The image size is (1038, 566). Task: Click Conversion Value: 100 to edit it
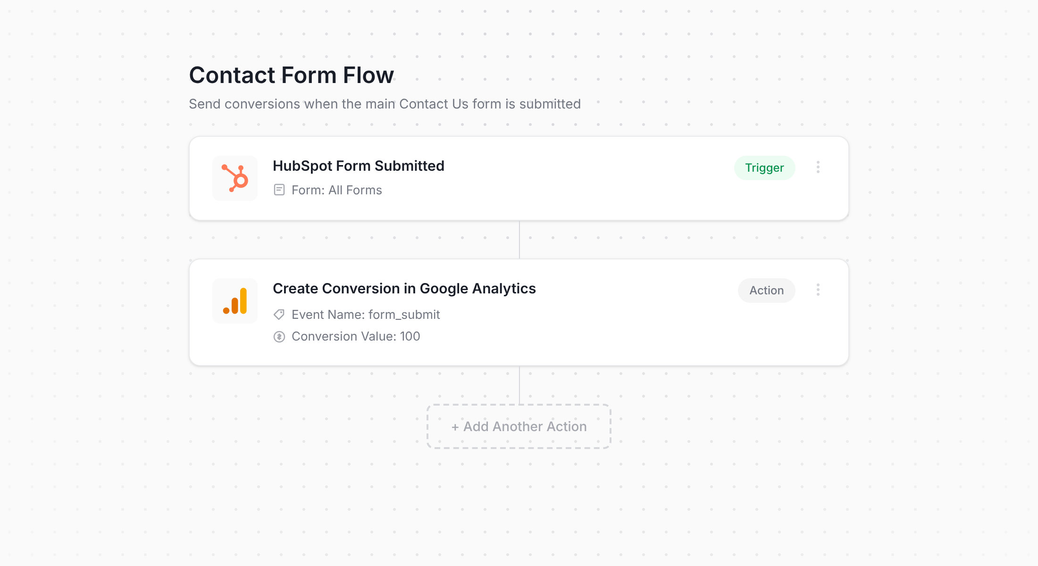(x=356, y=336)
